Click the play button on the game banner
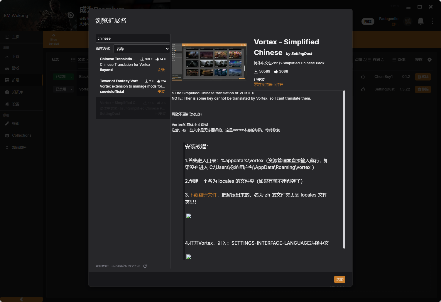The height and width of the screenshot is (302, 441). coord(71,15)
